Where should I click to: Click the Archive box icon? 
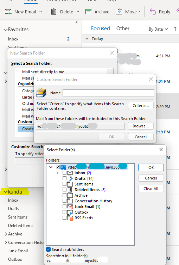coord(88,12)
